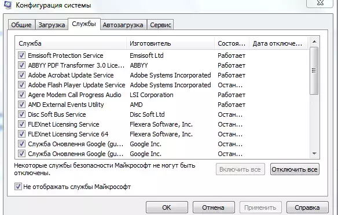Image resolution: width=338 pixels, height=215 pixels.
Task: Uncheck Agere Modem Call Progress Audio
Action: tap(21, 95)
